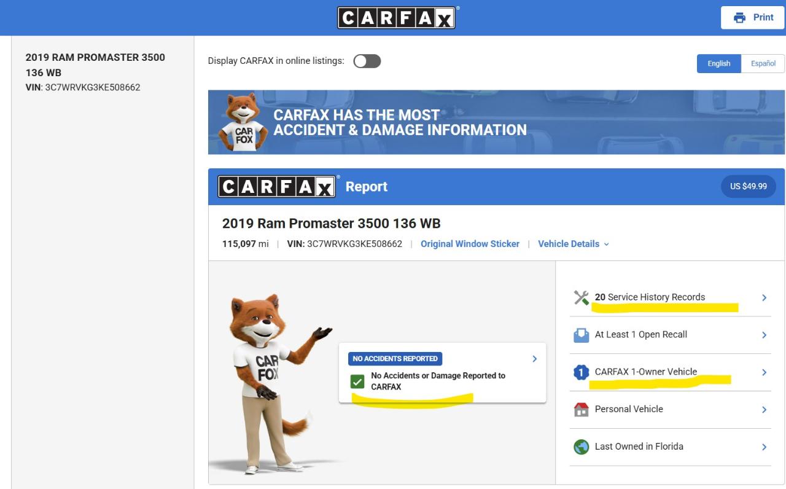Open the Personal Vehicle arrow

tap(765, 410)
